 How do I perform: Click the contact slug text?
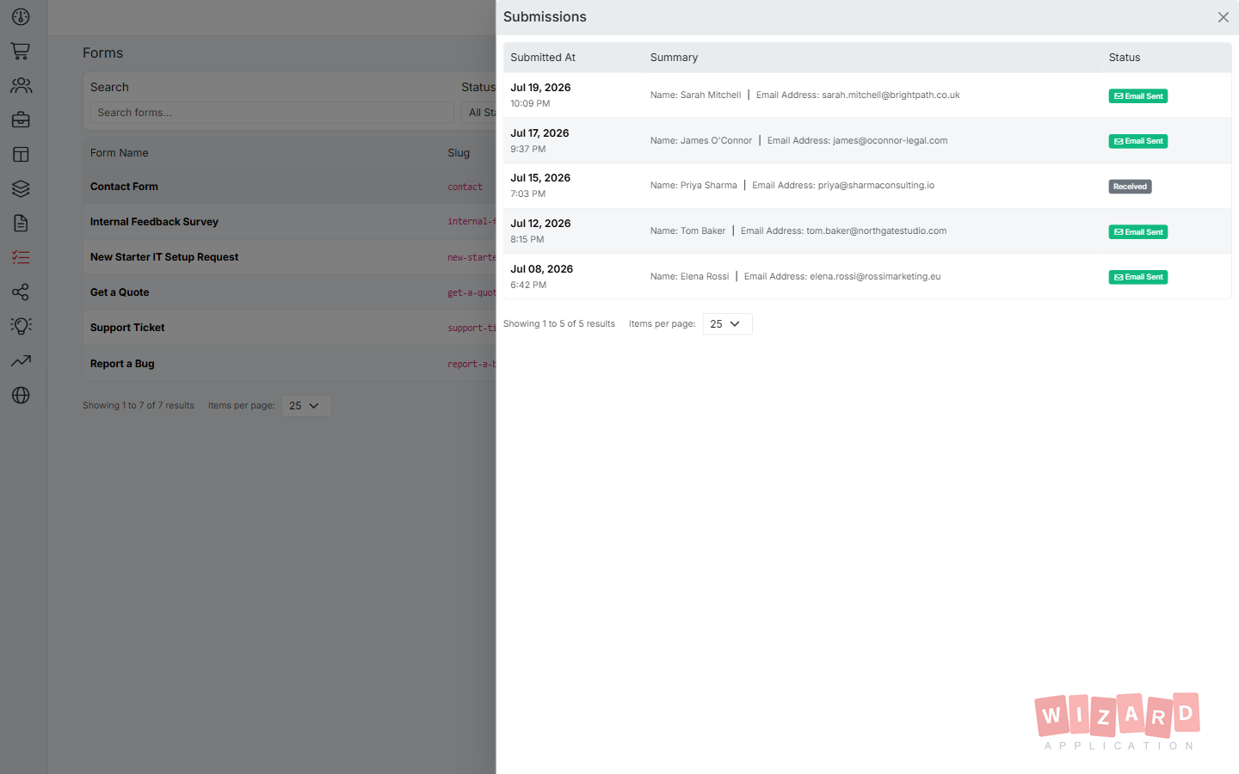pos(465,187)
